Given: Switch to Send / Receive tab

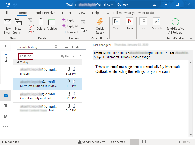Looking at the screenshot, I should point(44,13).
